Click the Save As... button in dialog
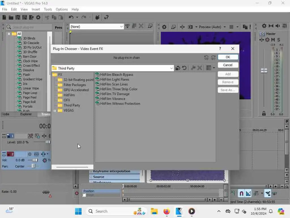This screenshot has height=218, width=290. (228, 90)
